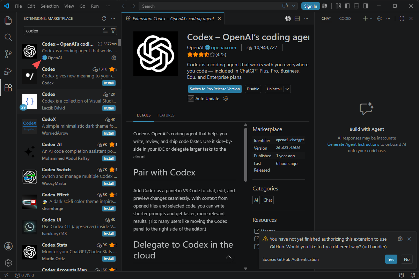Image resolution: width=419 pixels, height=279 pixels.
Task: Expand the new chat dropdown chevron
Action: 371,18
